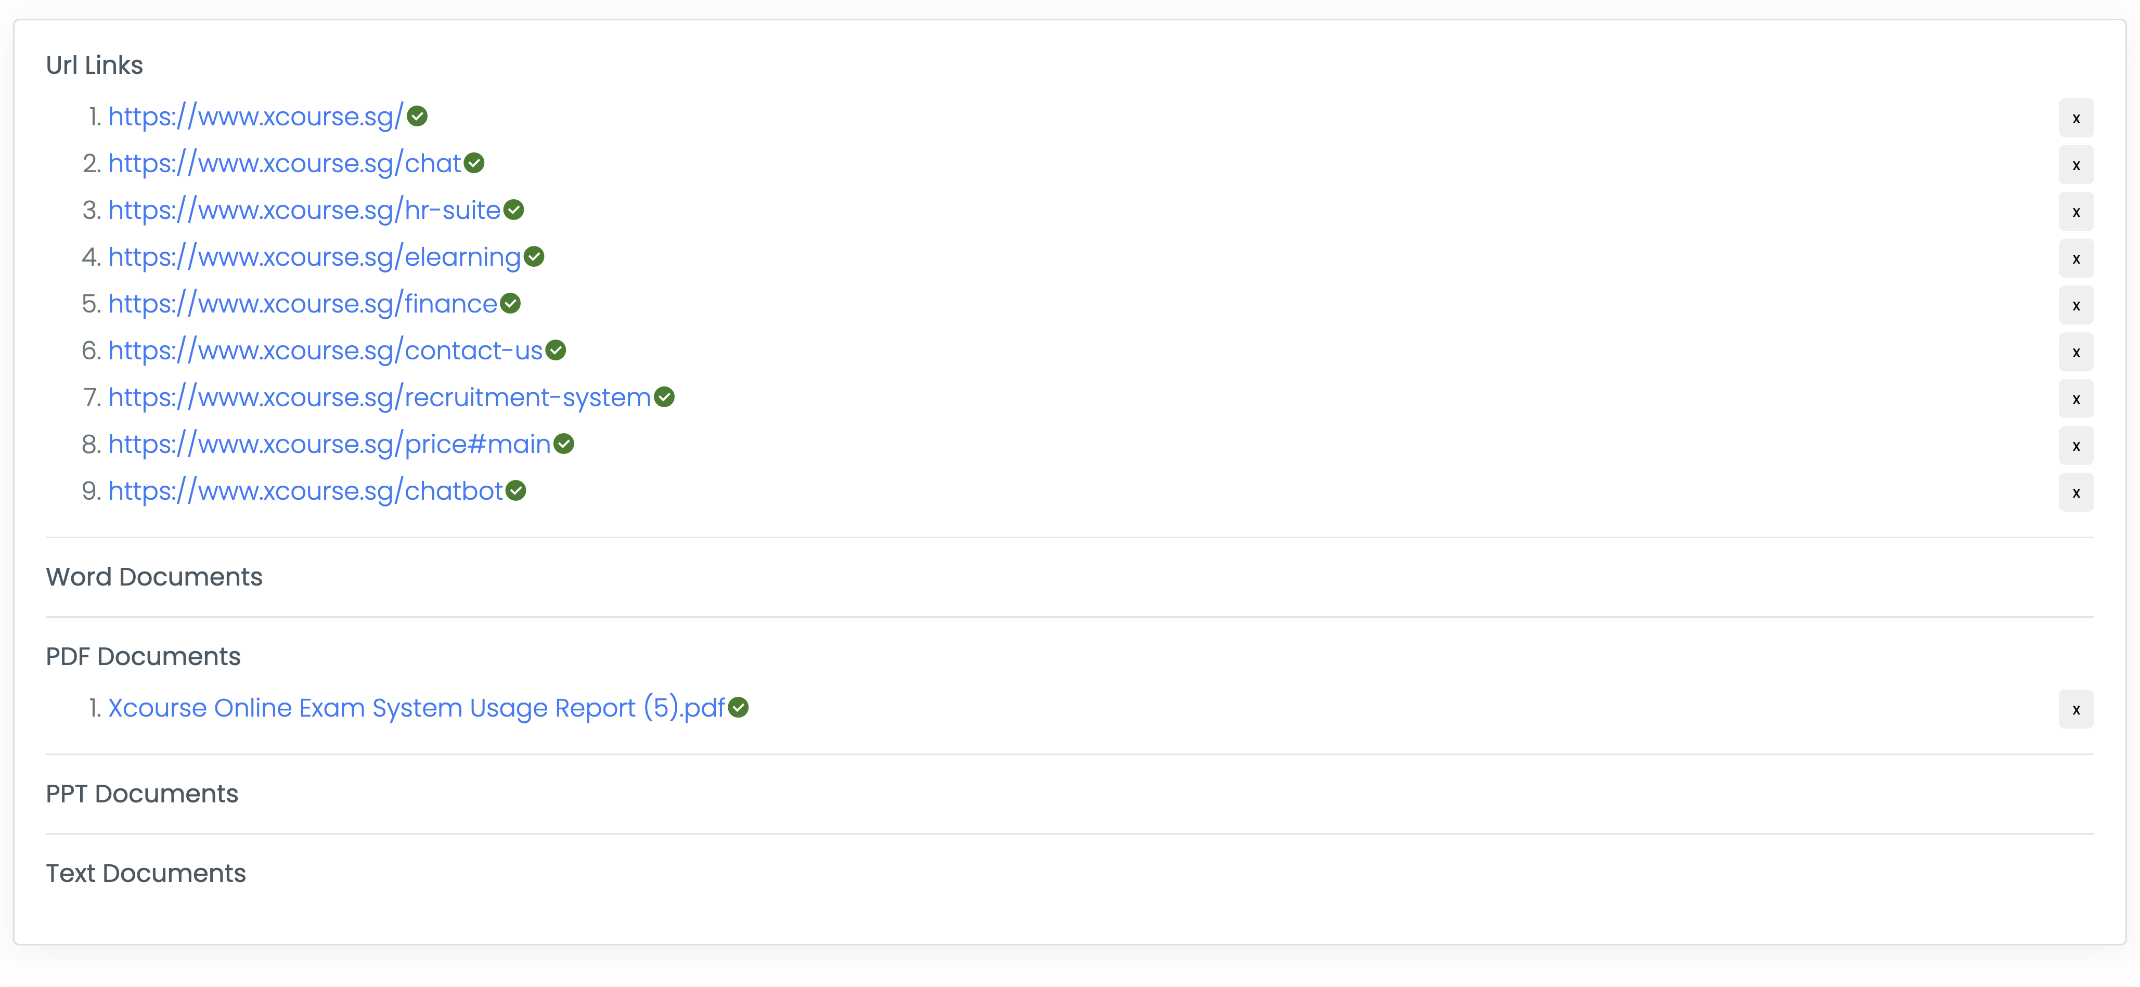This screenshot has height=987, width=2140.
Task: Open the xcourse.sg/chatbot link
Action: coord(306,491)
